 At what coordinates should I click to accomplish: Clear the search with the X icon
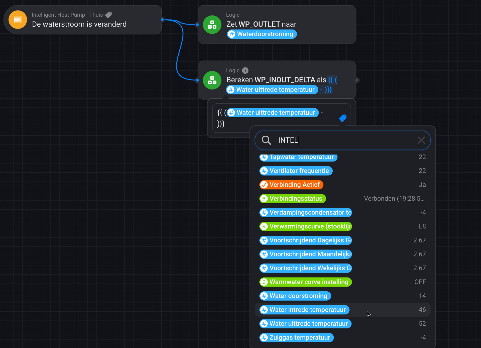(421, 140)
